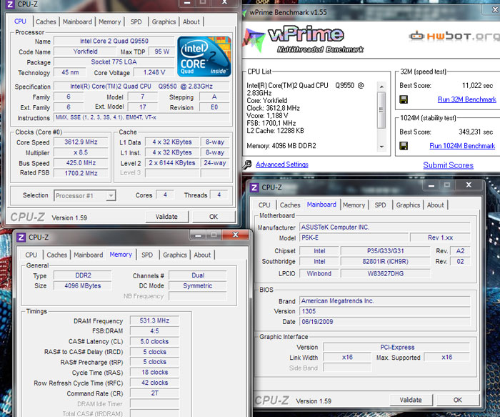Screen dimensions: 500x417
Task: Click the motherboard Model field P5K-E
Action: (x=354, y=237)
